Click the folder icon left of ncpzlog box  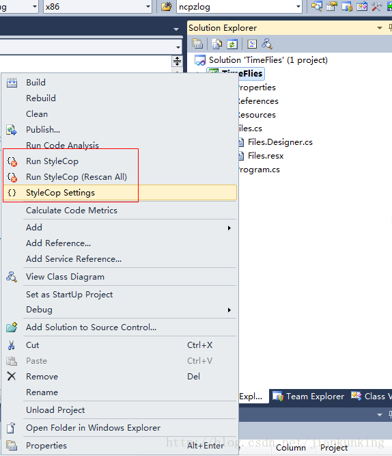click(167, 6)
